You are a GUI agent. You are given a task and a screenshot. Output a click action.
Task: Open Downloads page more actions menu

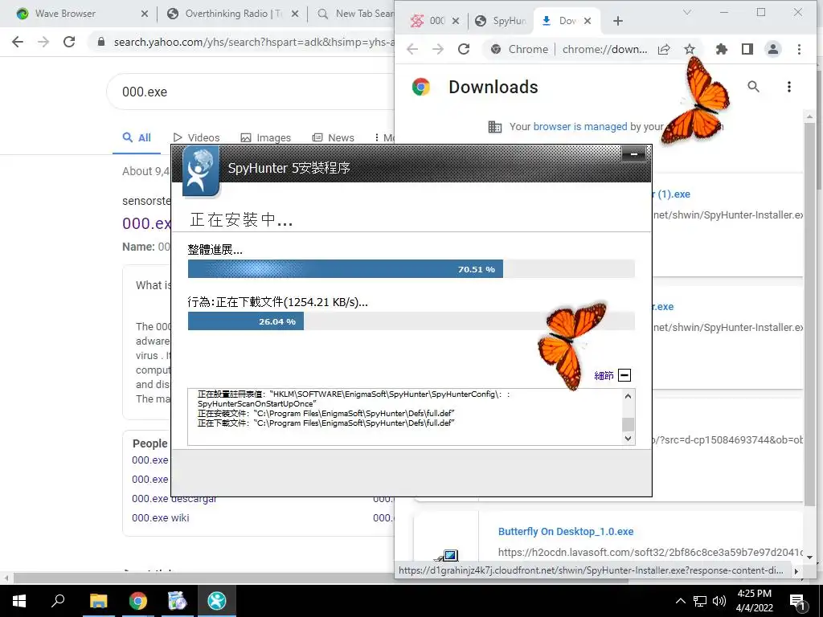coord(789,87)
